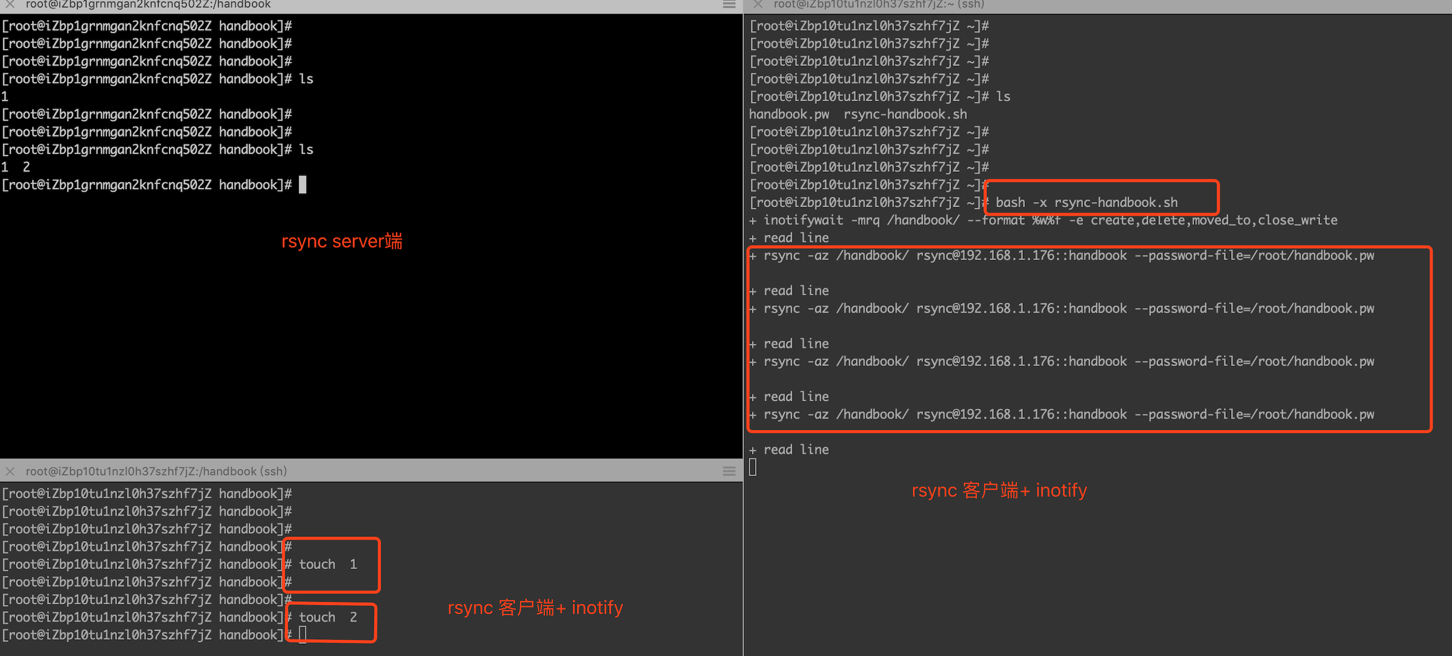Click the red 'rsync server端' annotation label

coord(342,241)
